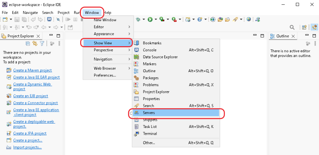319x155 pixels.
Task: Select the Java EE perspective button
Action: tap(315, 27)
